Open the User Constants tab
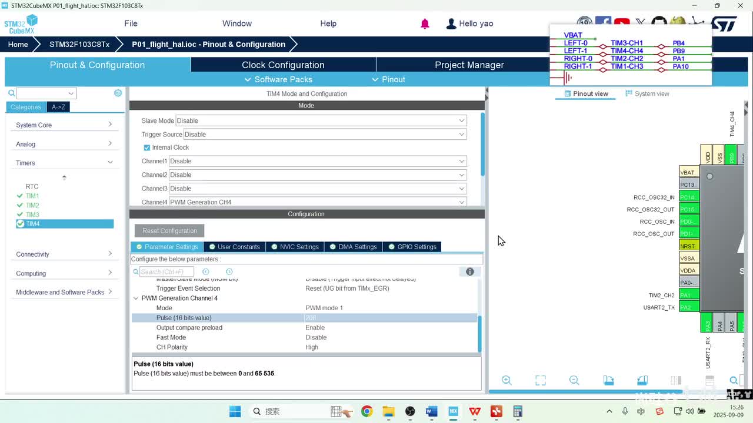This screenshot has height=423, width=753. [234, 247]
